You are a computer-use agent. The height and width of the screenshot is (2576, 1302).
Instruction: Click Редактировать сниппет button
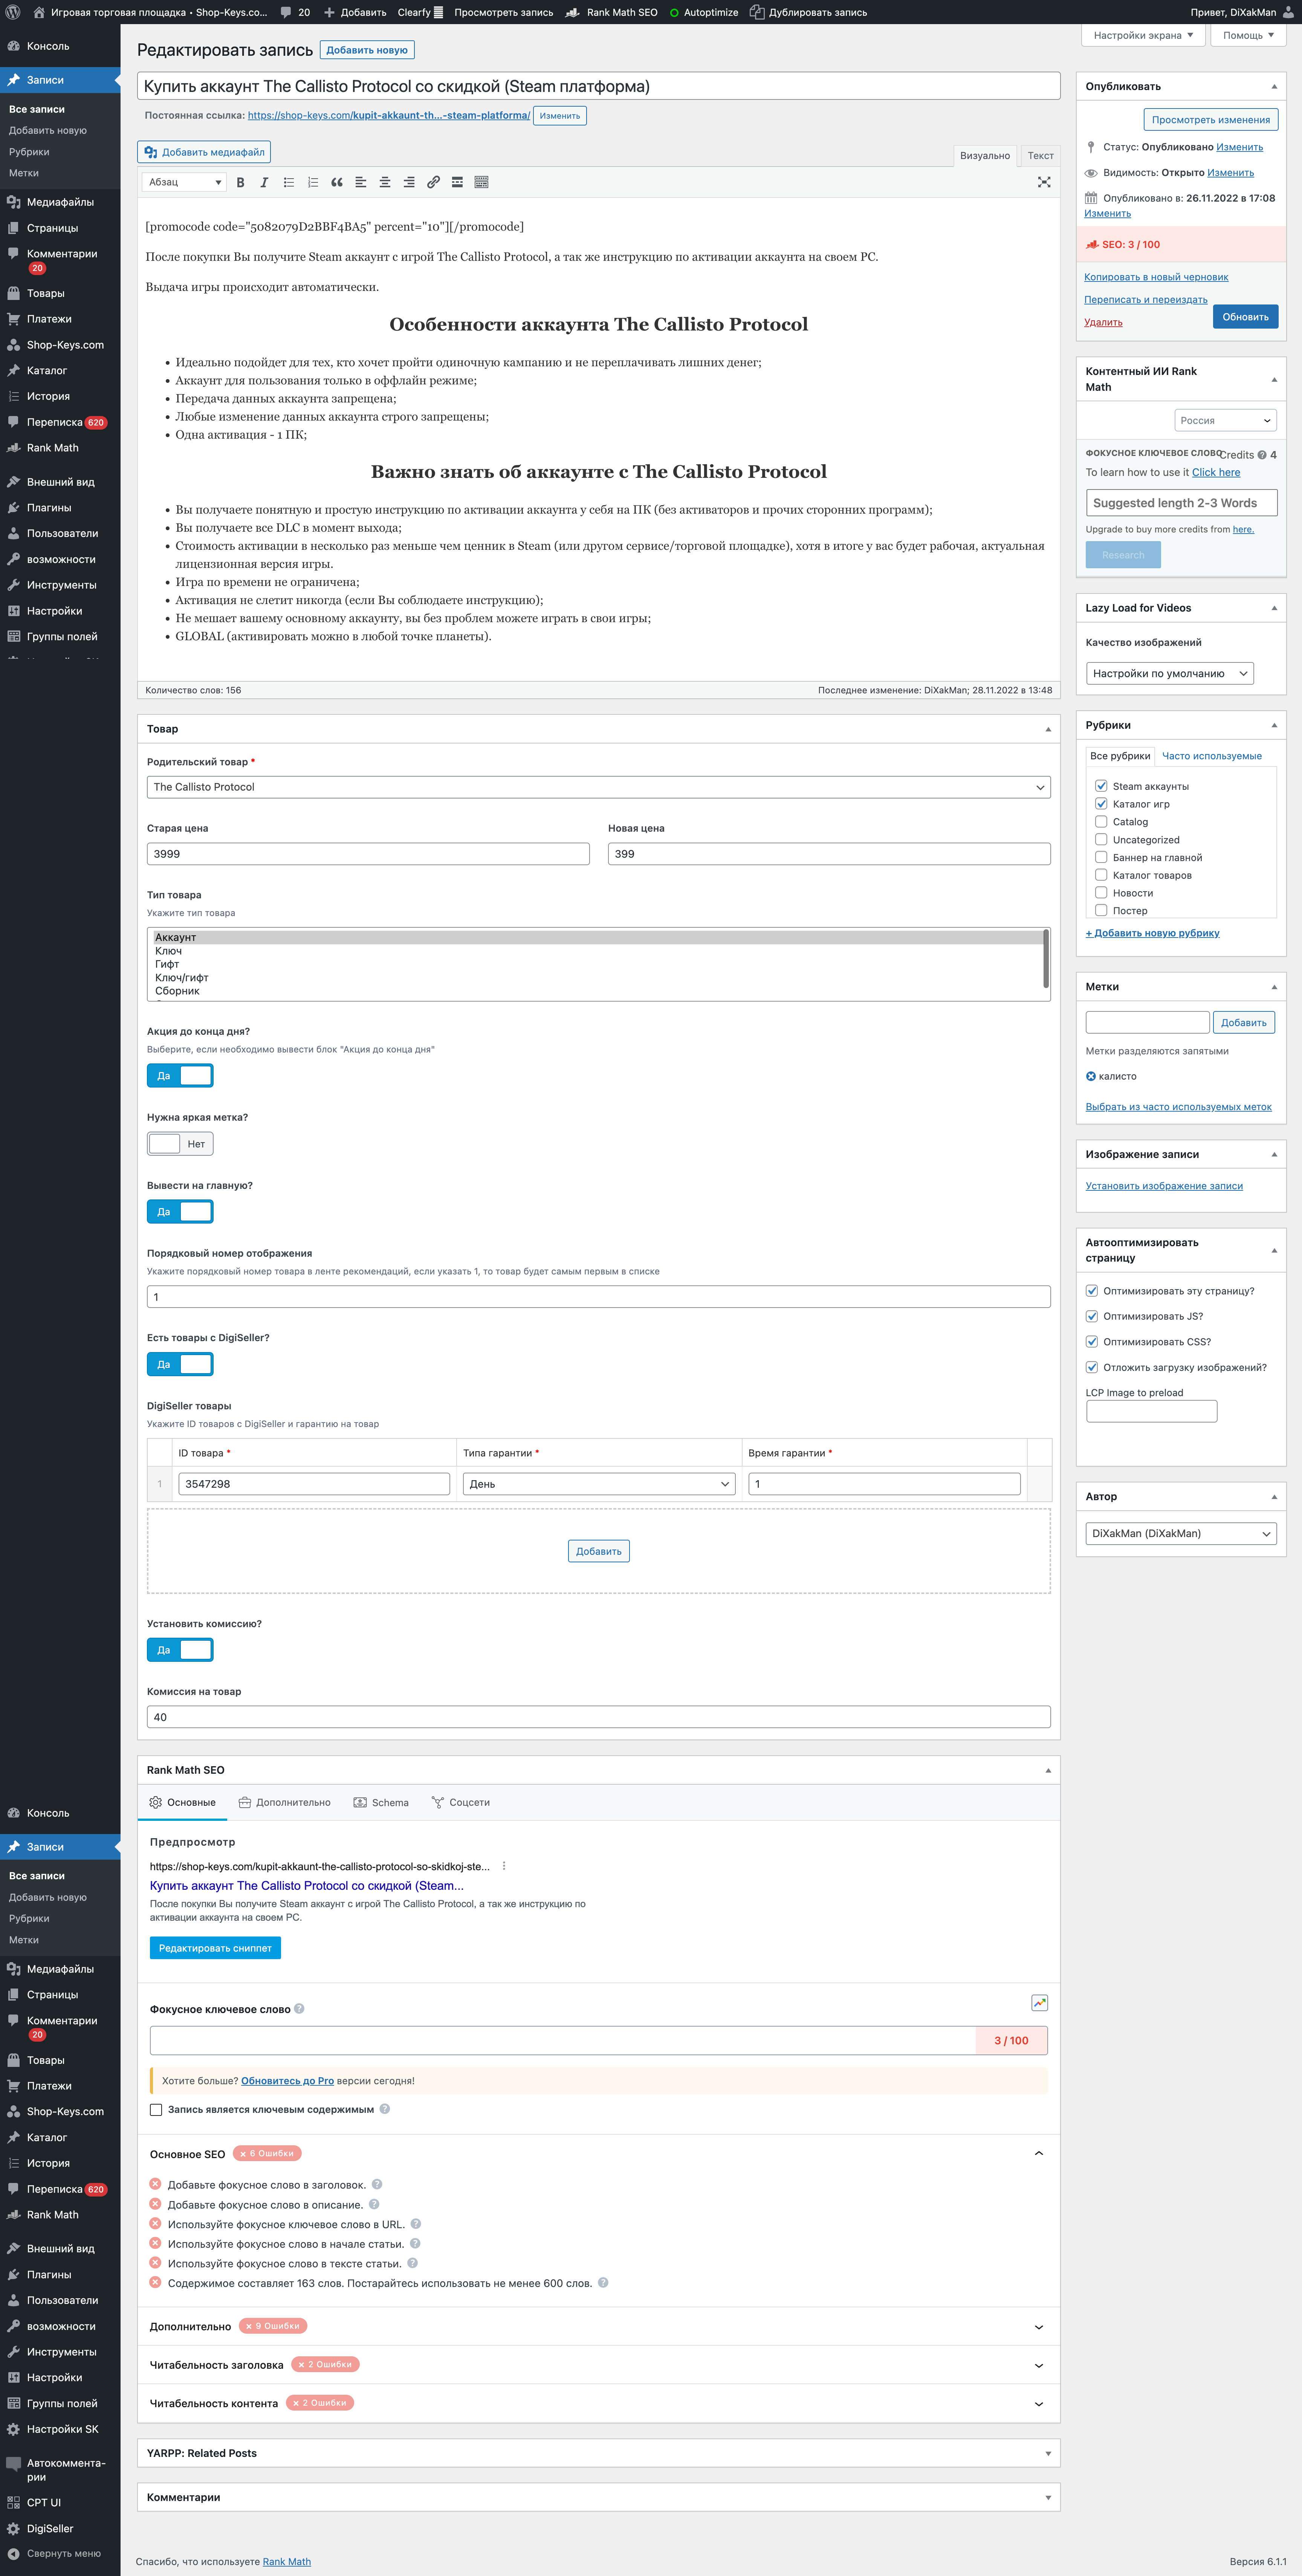(215, 1948)
